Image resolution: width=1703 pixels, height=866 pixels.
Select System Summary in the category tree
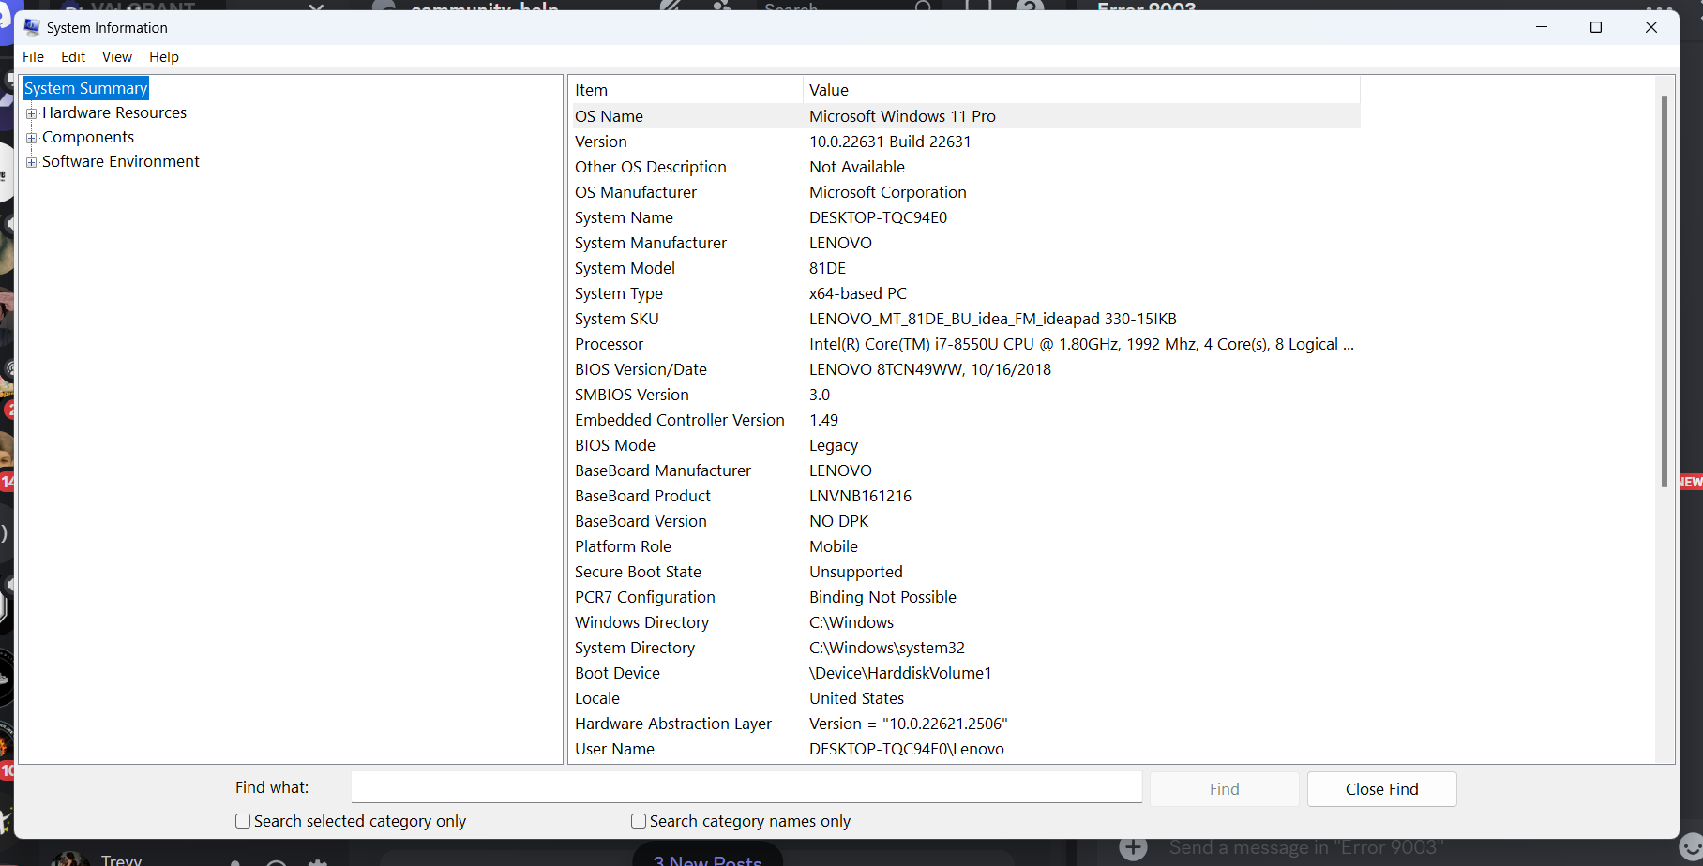[x=86, y=88]
